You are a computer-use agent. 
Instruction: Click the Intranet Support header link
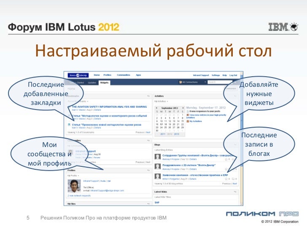[201, 75]
